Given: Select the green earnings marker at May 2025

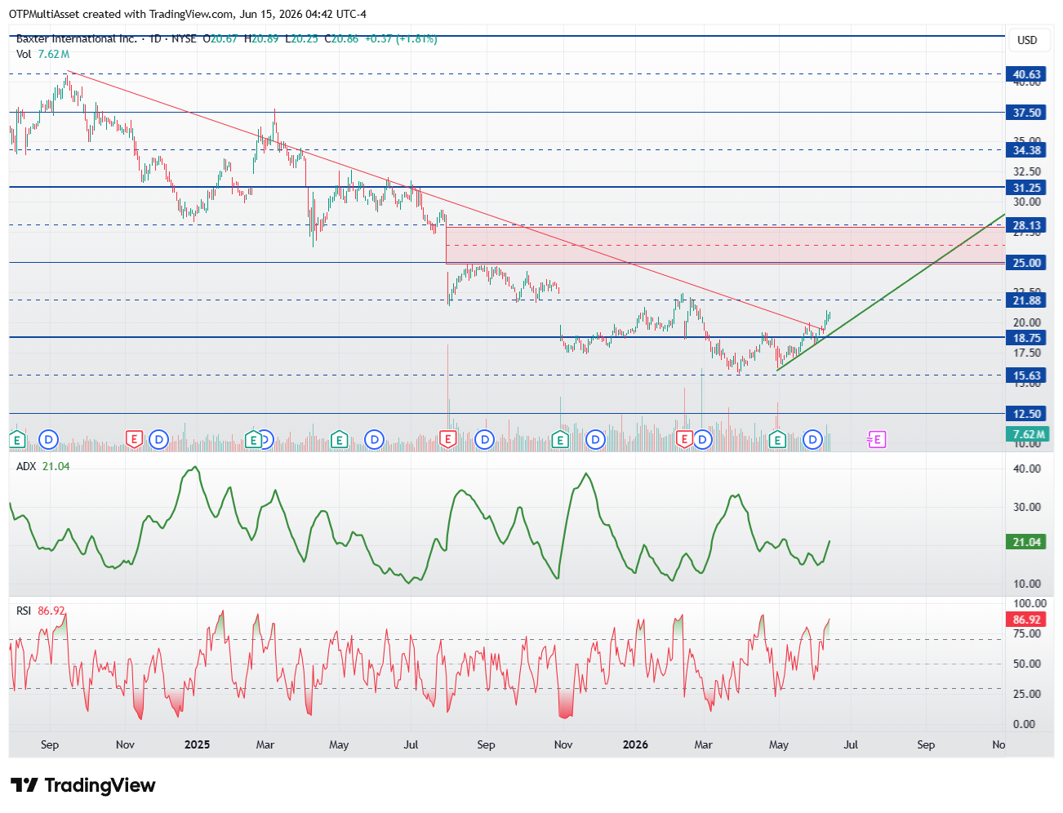Looking at the screenshot, I should pos(339,440).
